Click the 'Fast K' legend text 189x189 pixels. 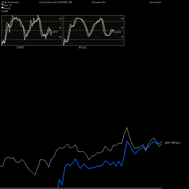coord(7,8)
